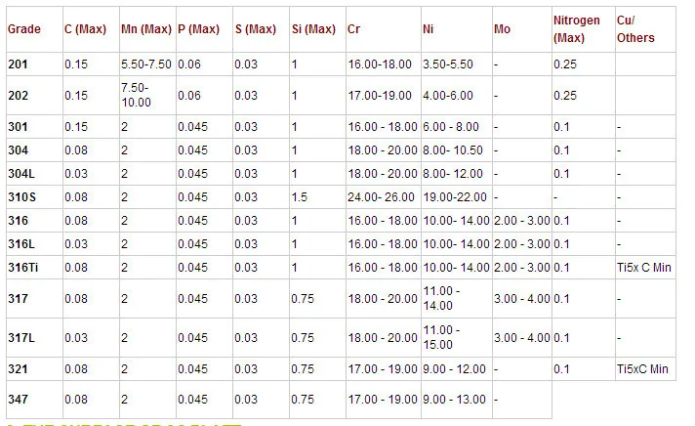Select the 310S grade cell
Screen dimensions: 695x426
(21, 197)
